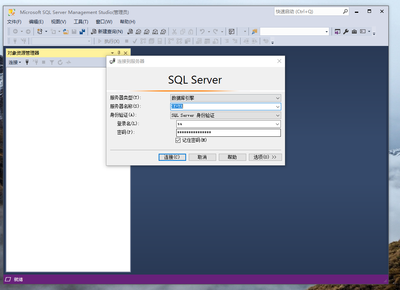Click the Connect (连接(C)) button
400x290 pixels.
[172, 157]
